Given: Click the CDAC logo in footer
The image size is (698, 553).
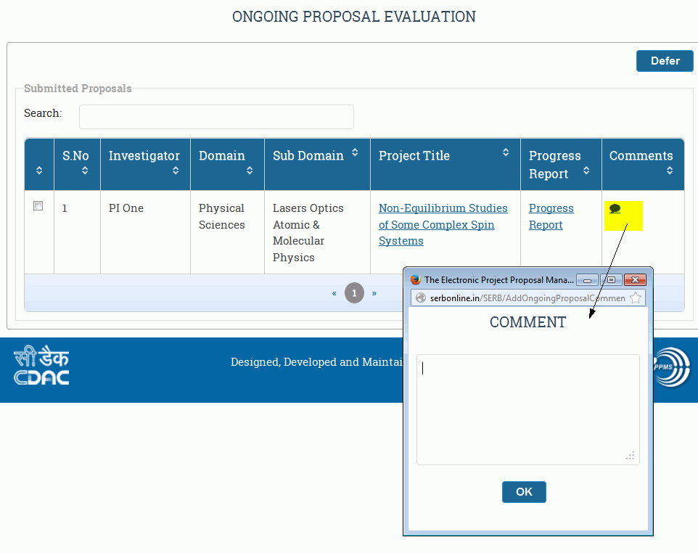Looking at the screenshot, I should click(41, 365).
